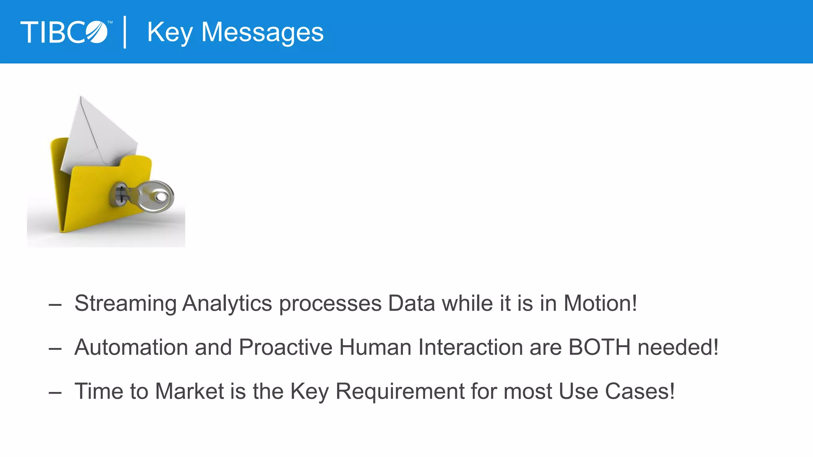Click the vertical divider line in the header
Image resolution: width=813 pixels, height=457 pixels.
pyautogui.click(x=125, y=32)
